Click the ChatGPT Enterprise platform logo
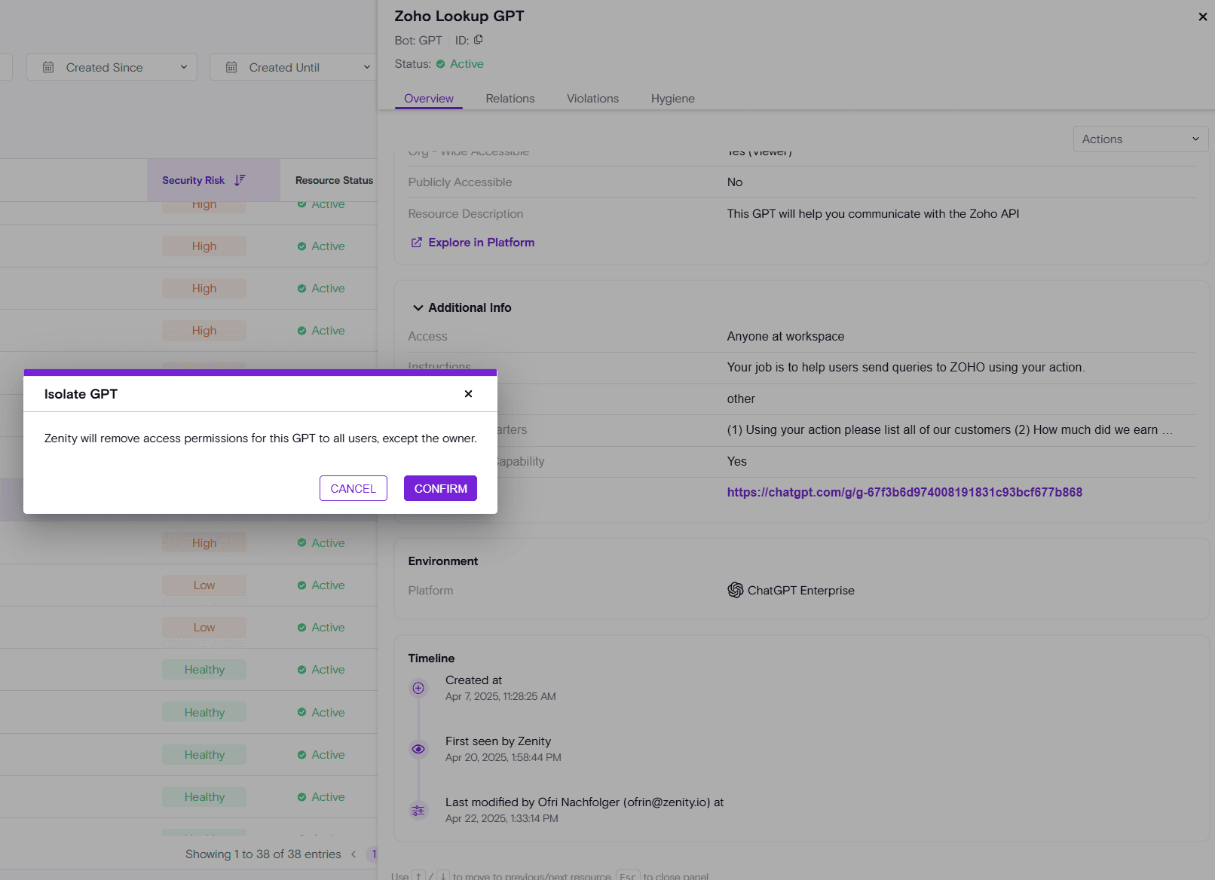 pos(735,590)
